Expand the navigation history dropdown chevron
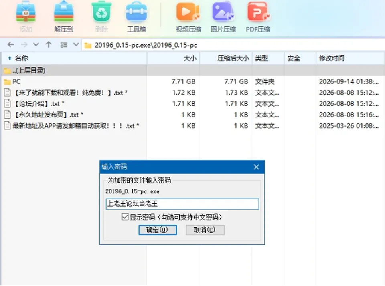Viewport: 385px width, 286px height. point(36,44)
